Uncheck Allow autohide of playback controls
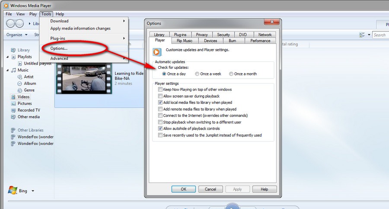Image resolution: width=389 pixels, height=209 pixels. coord(160,129)
